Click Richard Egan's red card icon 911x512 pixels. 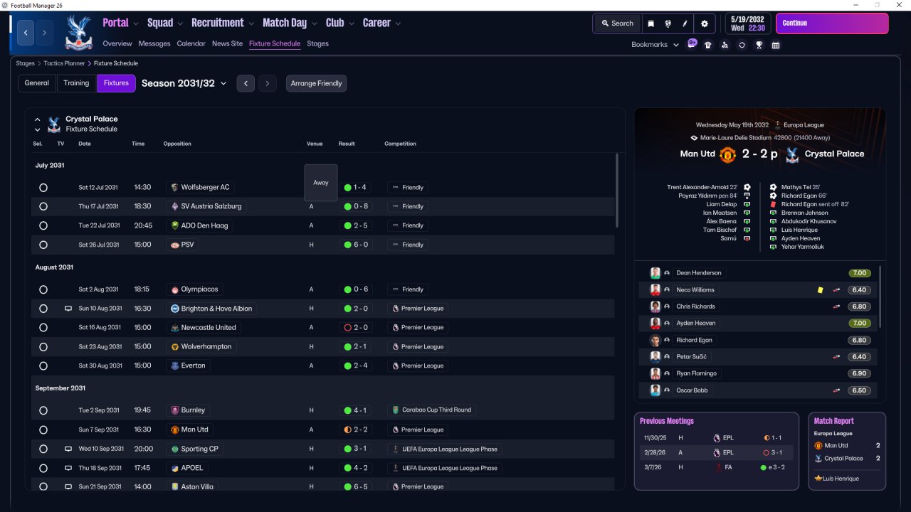tap(773, 204)
